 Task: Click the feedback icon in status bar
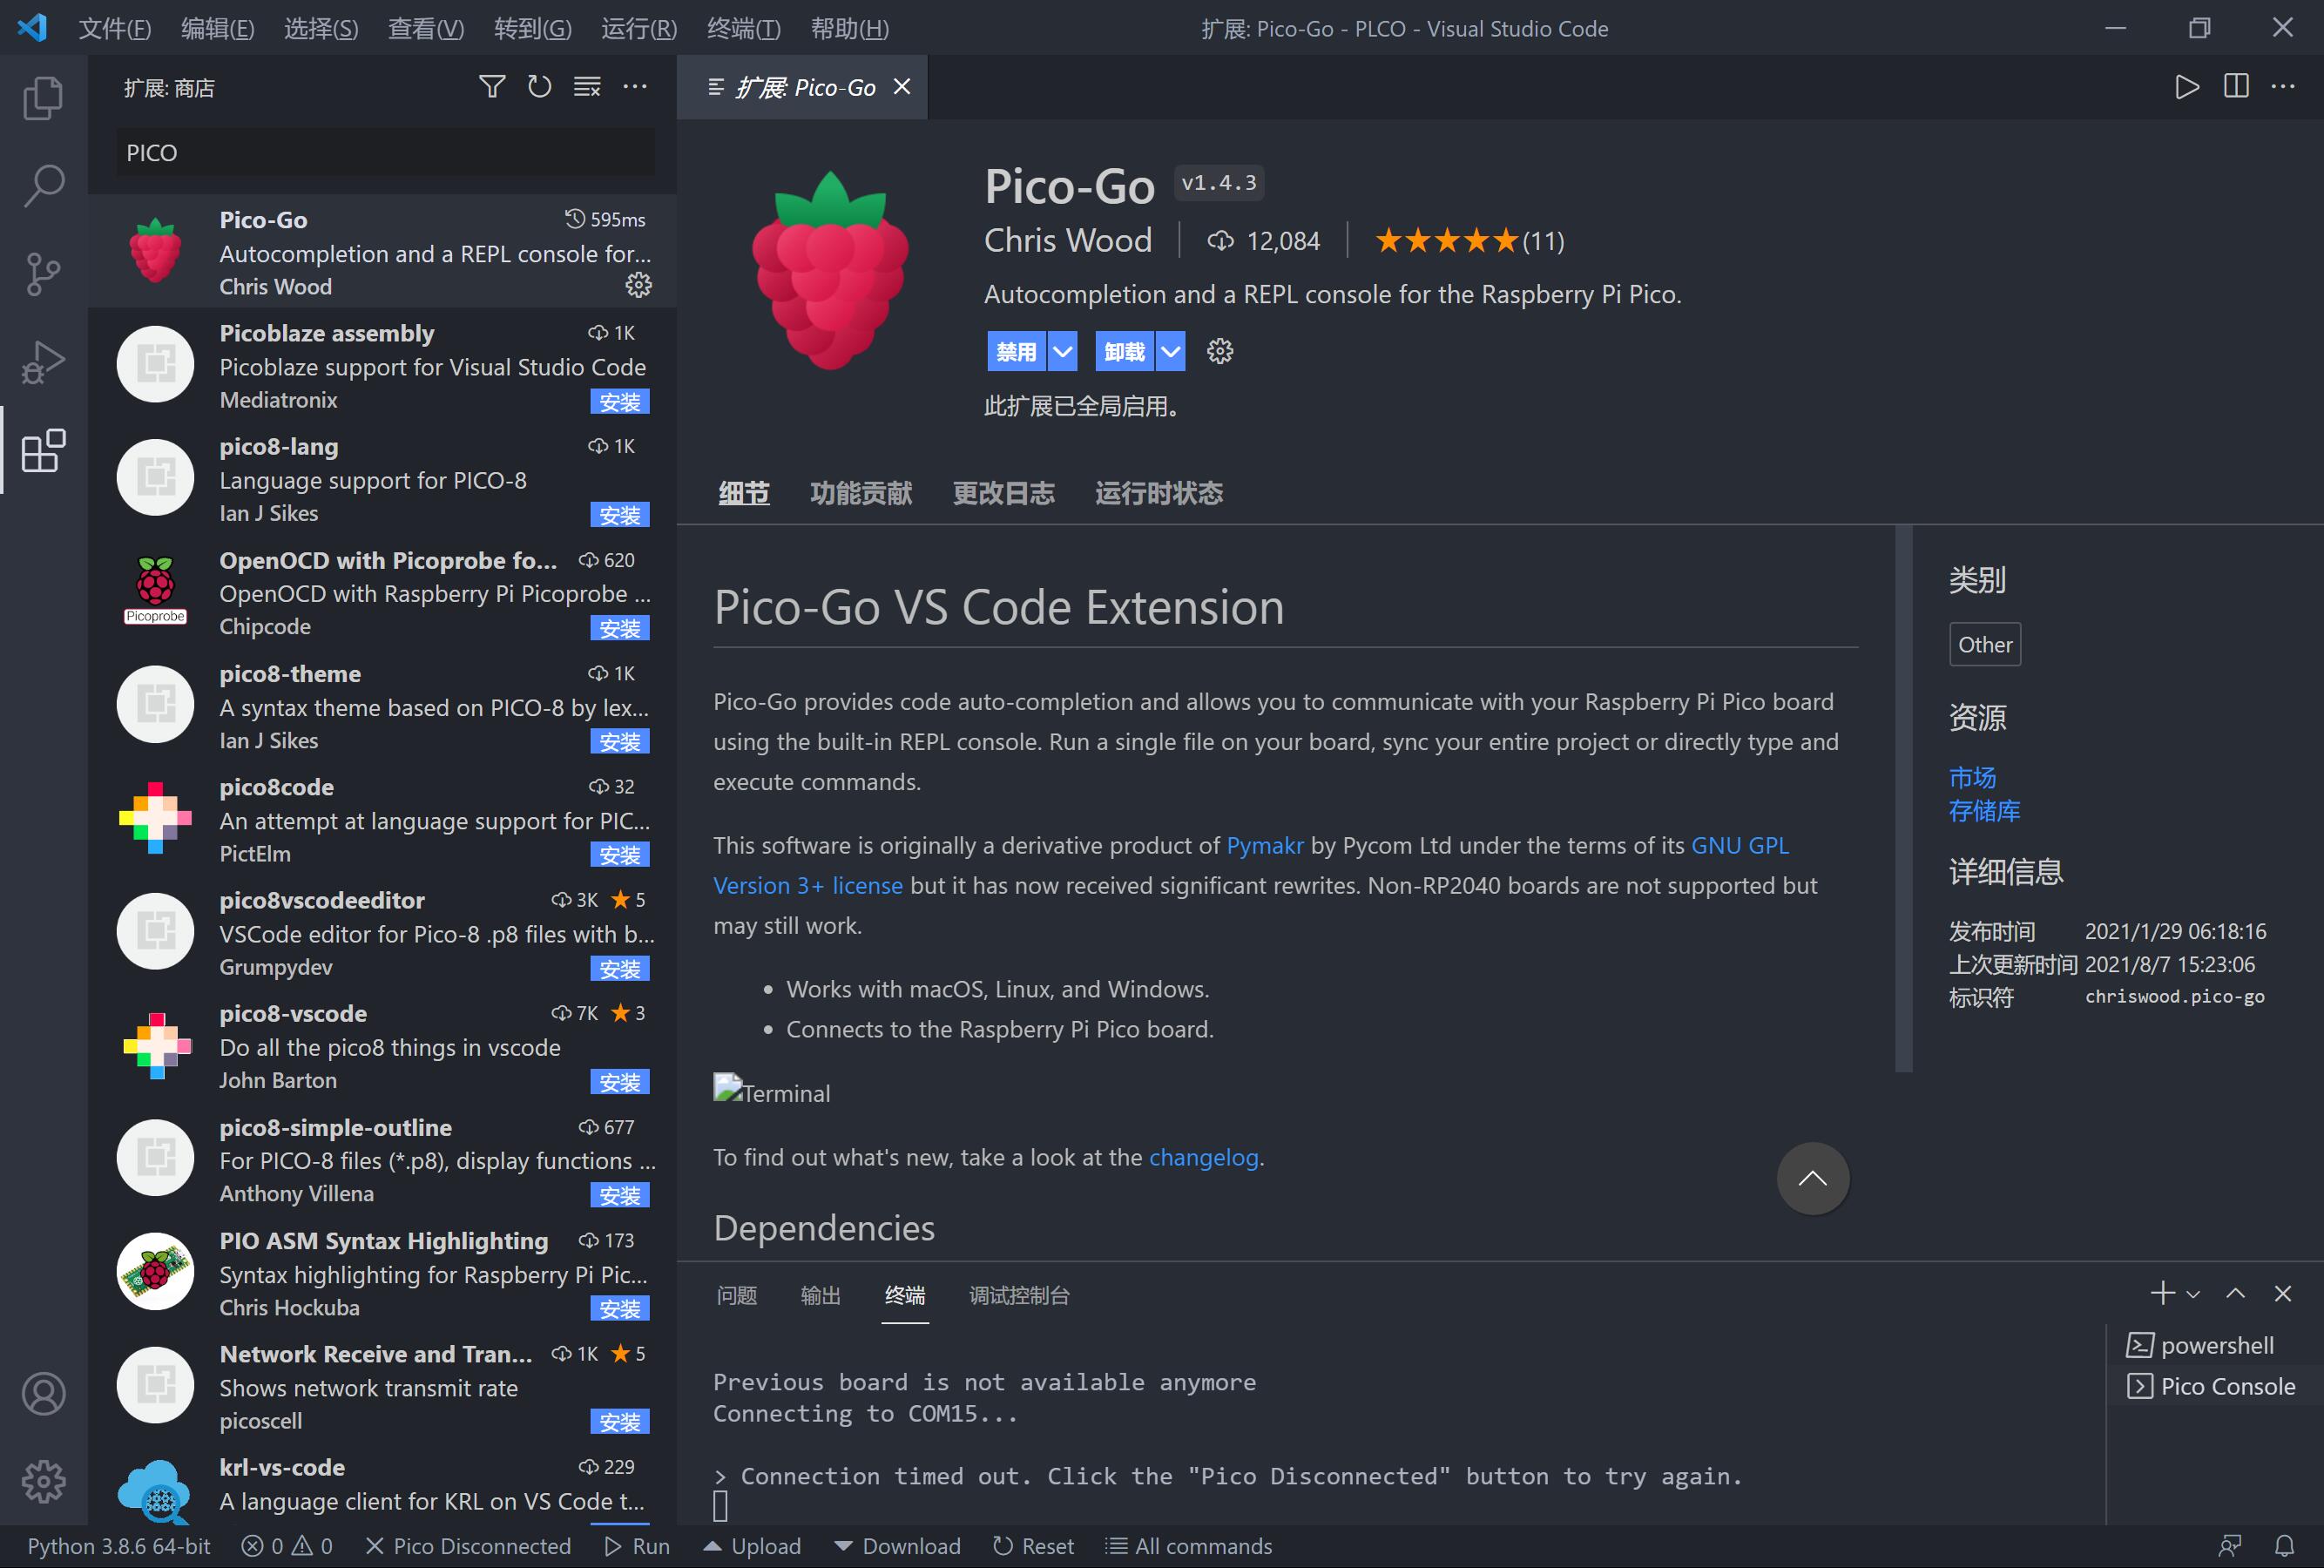[2229, 1546]
